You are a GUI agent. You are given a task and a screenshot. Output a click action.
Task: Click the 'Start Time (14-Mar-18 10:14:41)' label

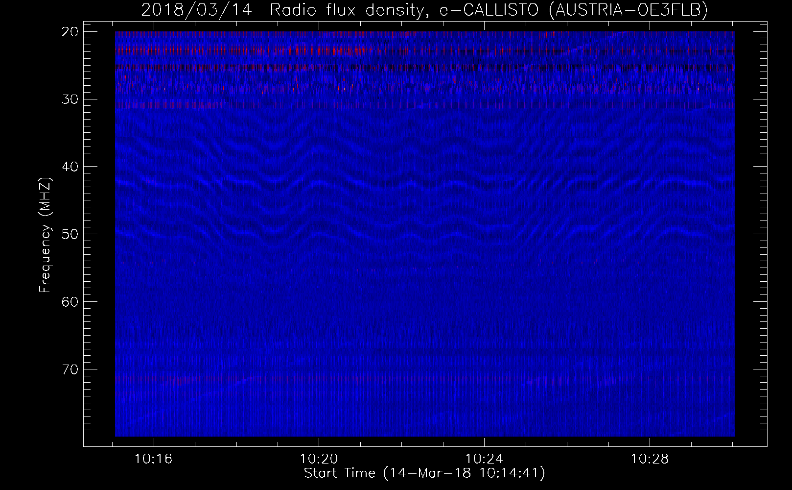click(424, 473)
